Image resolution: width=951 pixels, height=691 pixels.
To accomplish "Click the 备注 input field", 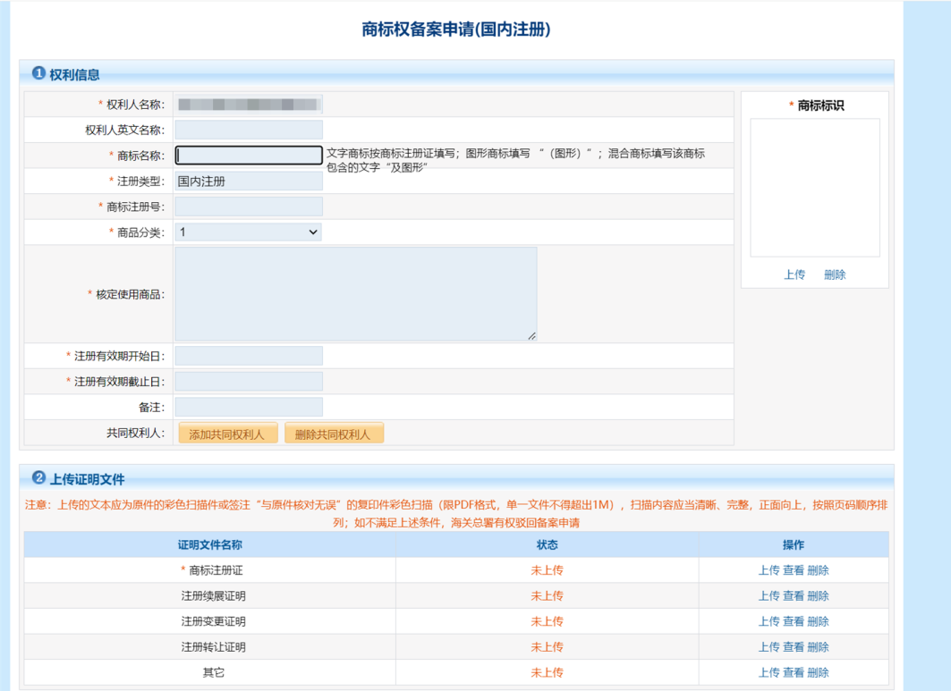I will (249, 407).
